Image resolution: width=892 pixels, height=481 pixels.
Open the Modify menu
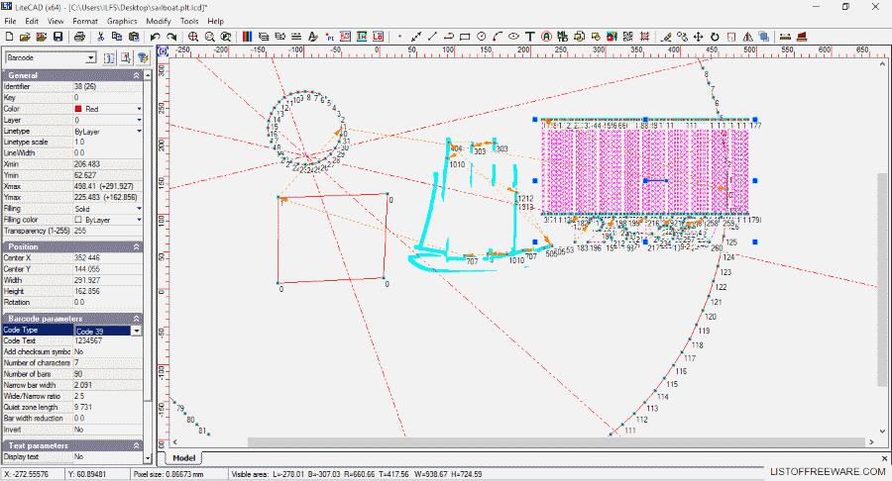coord(159,21)
